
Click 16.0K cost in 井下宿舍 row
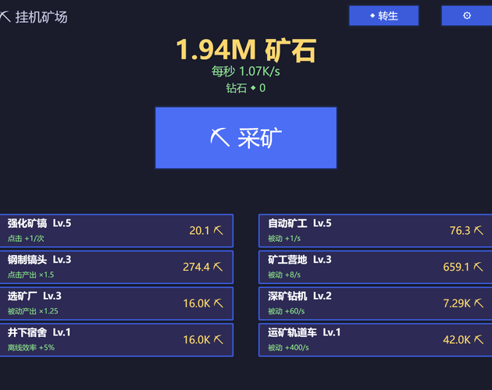(197, 340)
